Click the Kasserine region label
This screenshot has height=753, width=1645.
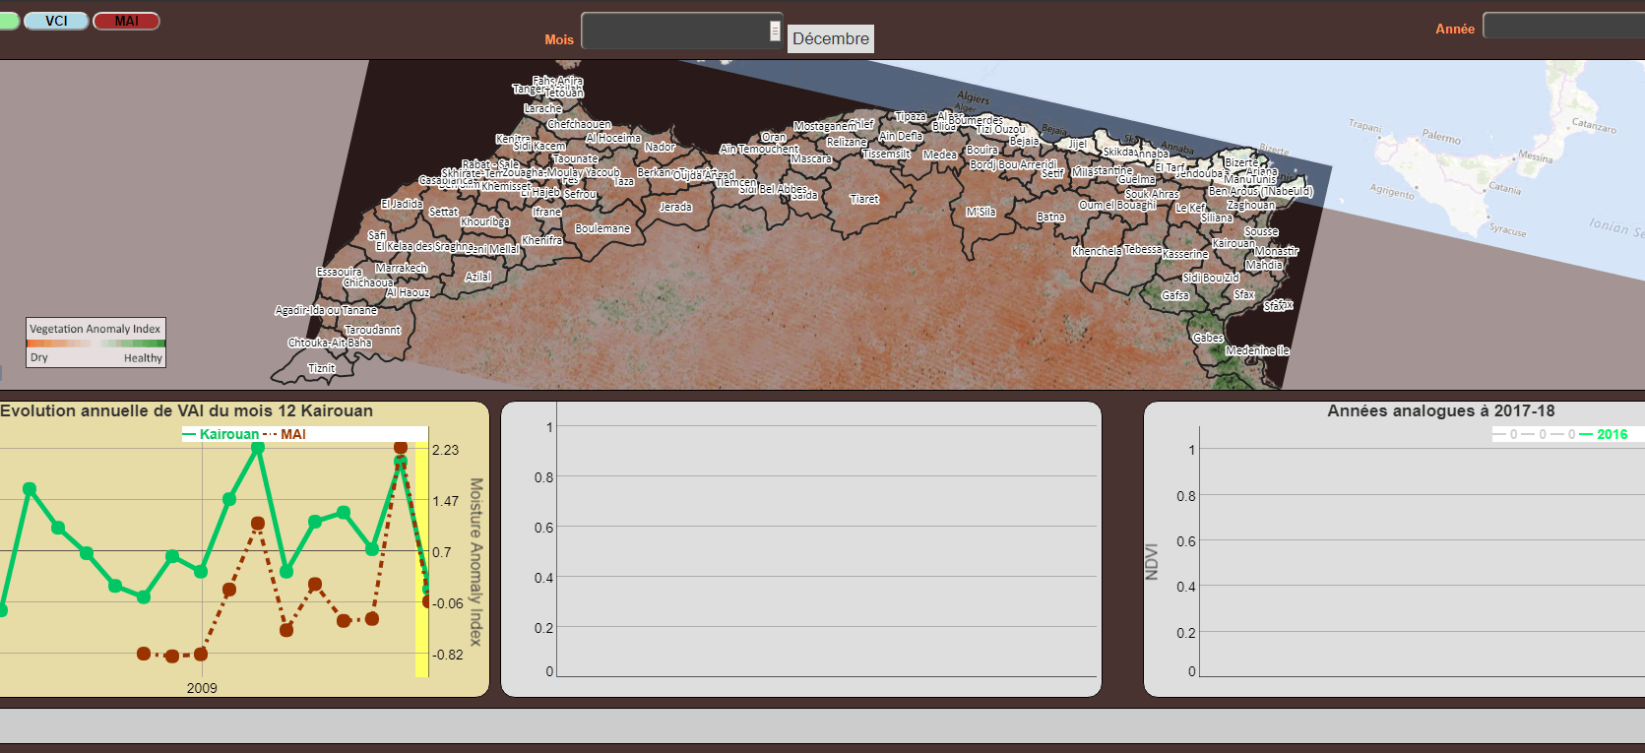[x=1184, y=254]
